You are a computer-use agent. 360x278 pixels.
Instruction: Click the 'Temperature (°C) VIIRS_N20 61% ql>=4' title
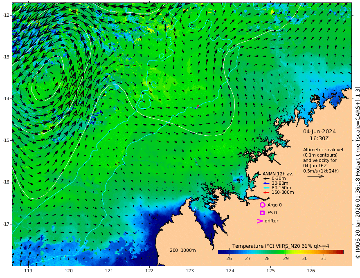point(281,246)
